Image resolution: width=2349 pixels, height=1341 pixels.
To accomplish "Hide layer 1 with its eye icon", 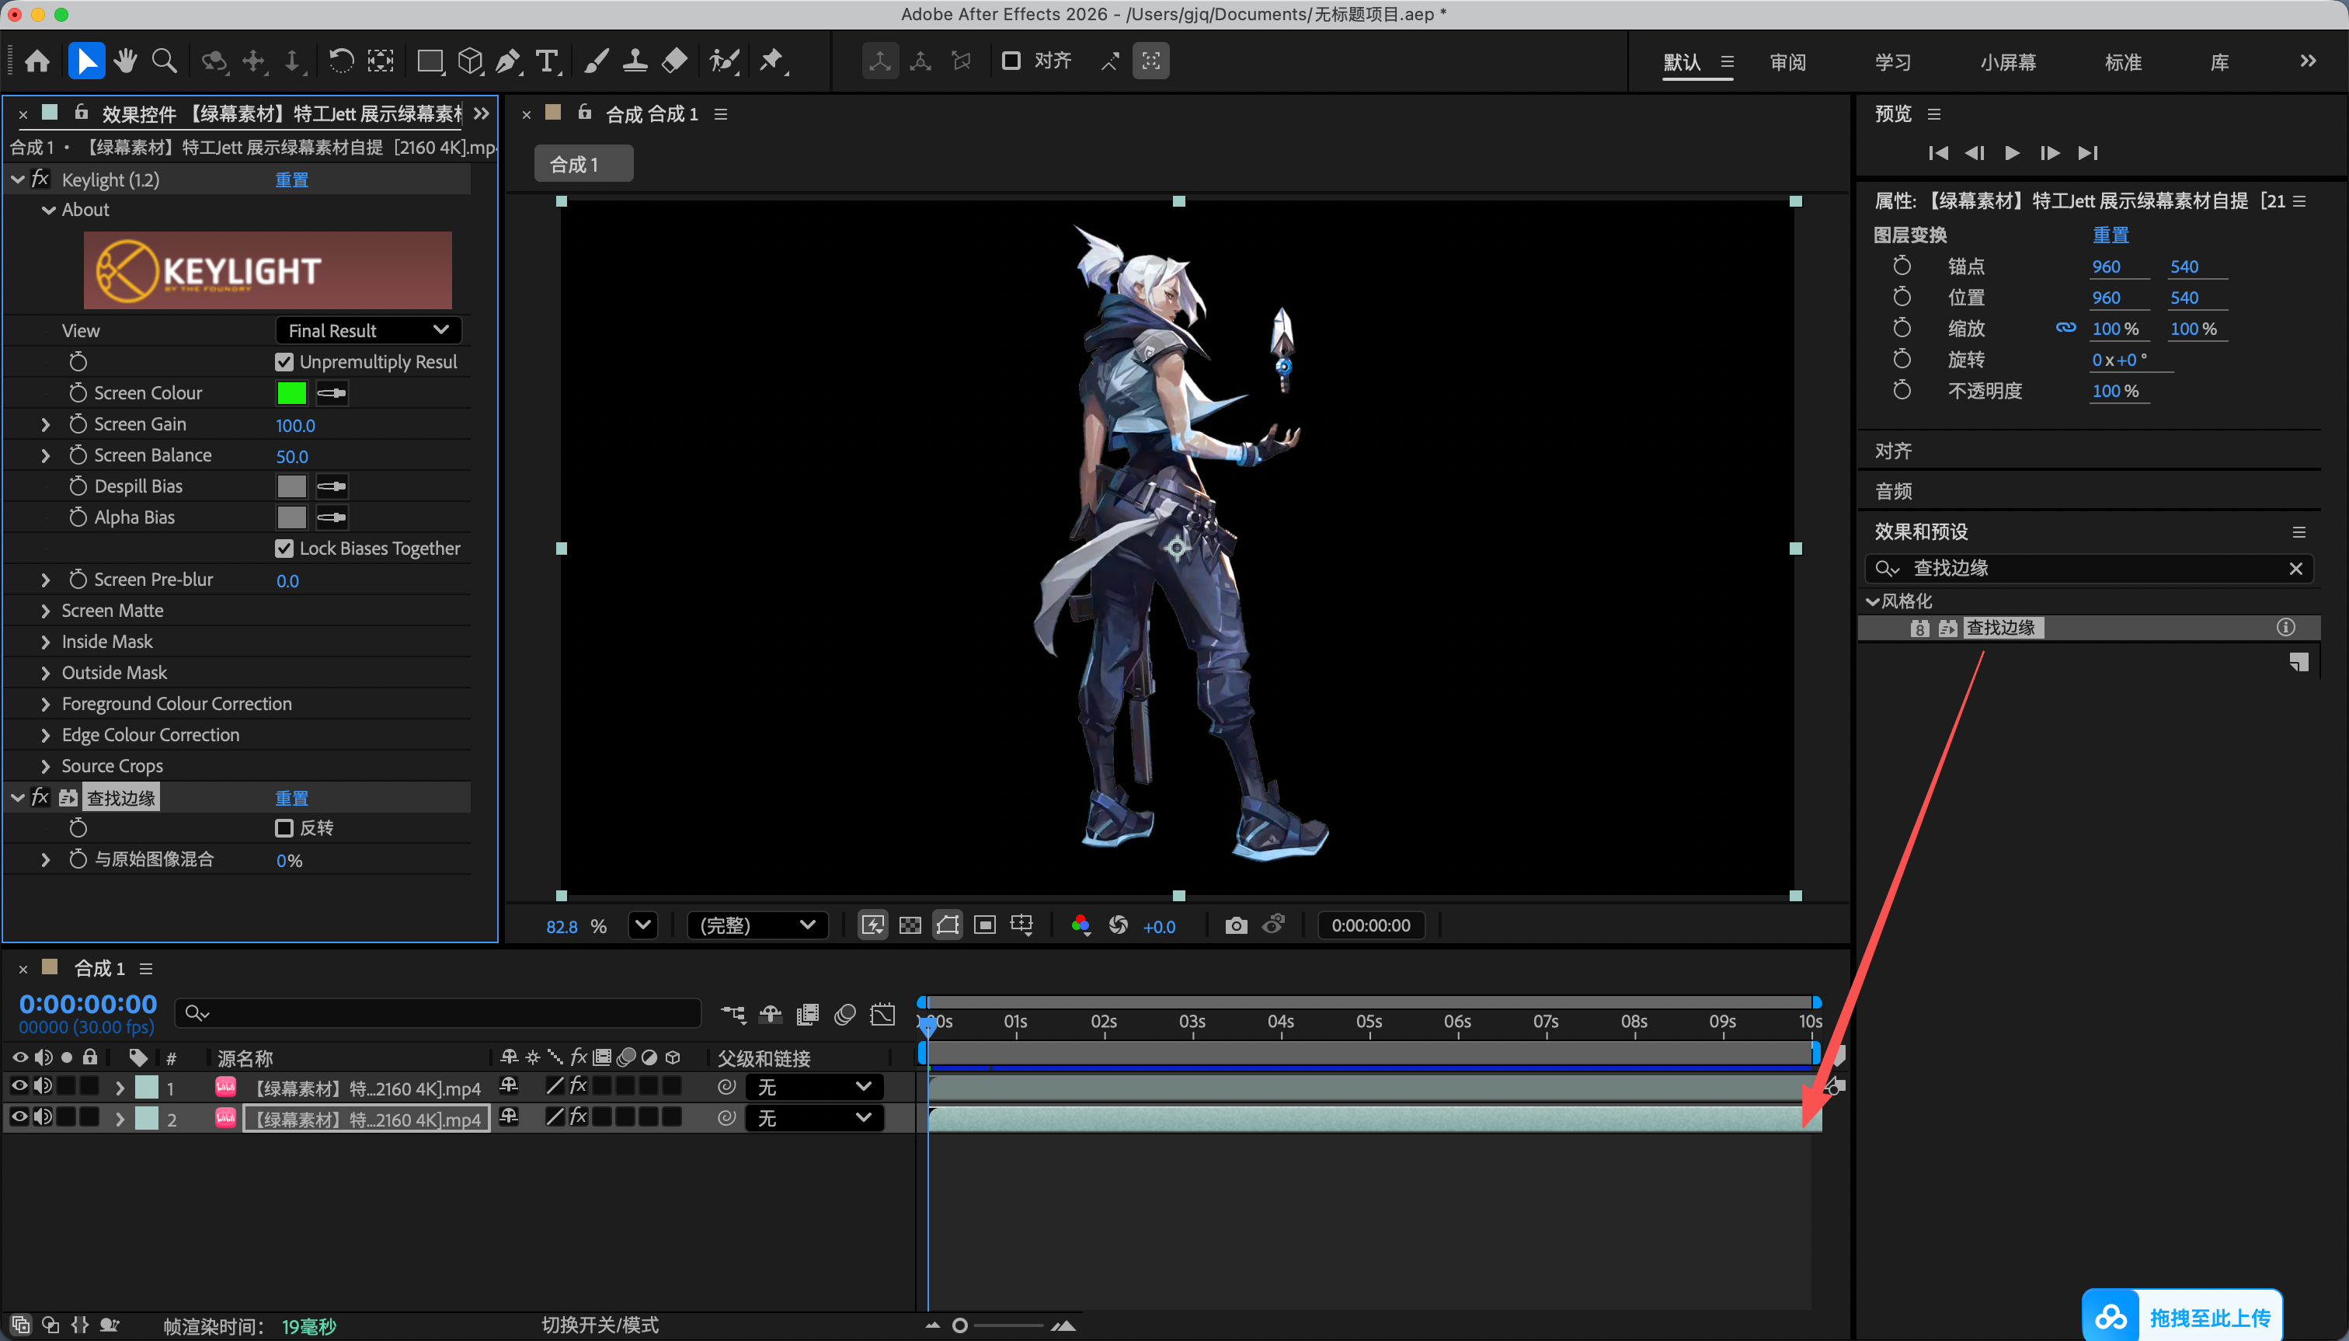I will (19, 1086).
